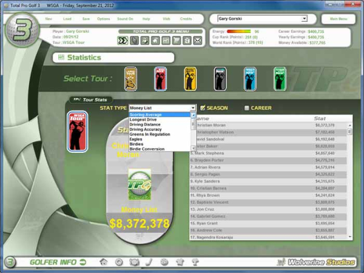Collapse the Stat Type dropdown arrow
This screenshot has width=364, height=273.
(x=193, y=108)
